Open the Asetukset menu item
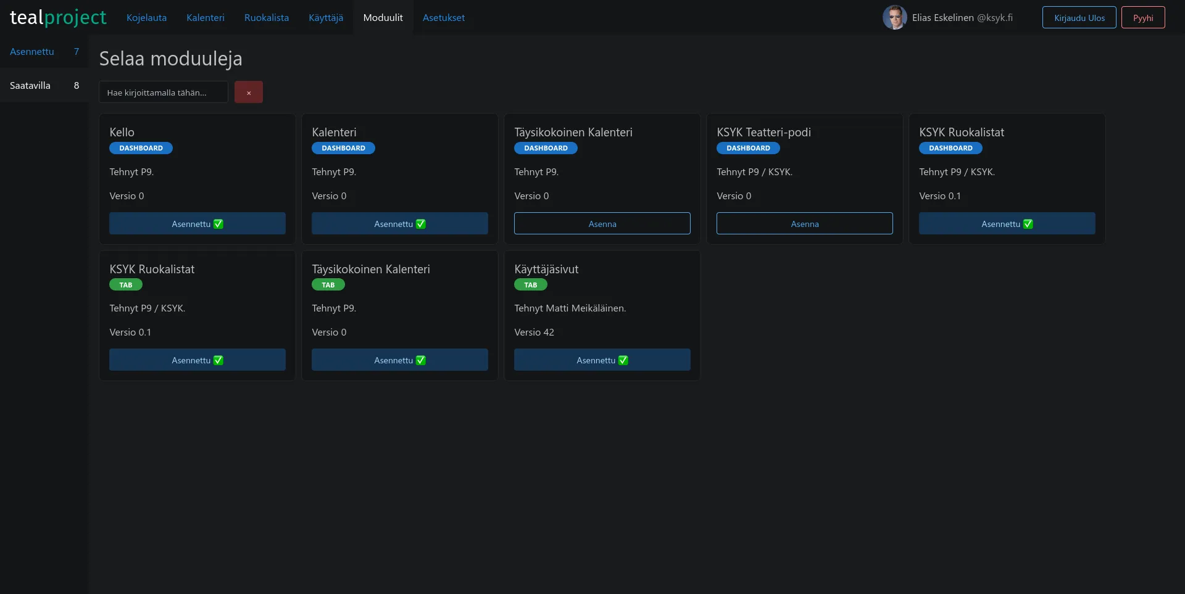Viewport: 1185px width, 594px height. click(x=443, y=17)
